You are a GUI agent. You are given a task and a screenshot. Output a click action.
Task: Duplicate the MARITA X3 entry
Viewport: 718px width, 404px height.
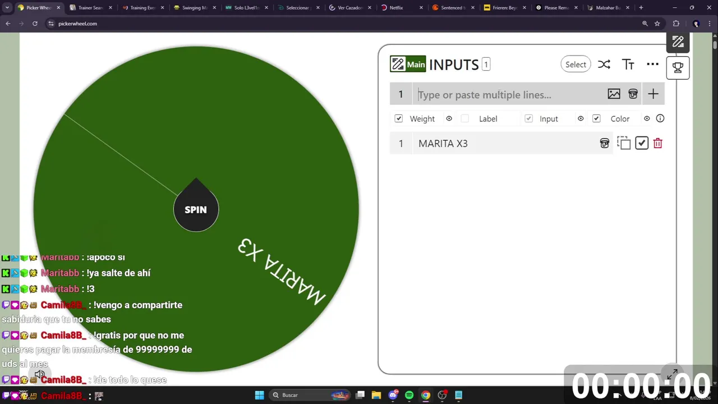(624, 143)
